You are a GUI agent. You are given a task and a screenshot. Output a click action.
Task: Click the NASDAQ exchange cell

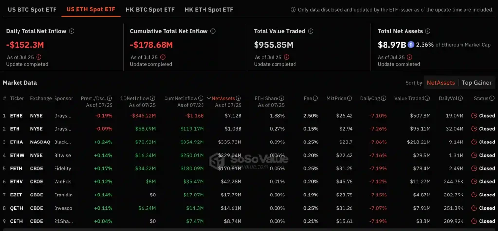(40, 142)
